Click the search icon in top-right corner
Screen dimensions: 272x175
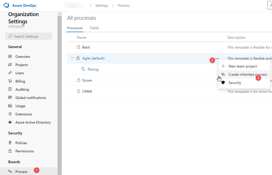click(270, 5)
